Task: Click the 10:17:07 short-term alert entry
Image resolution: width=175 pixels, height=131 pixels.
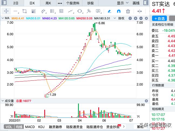Action: click(x=158, y=115)
